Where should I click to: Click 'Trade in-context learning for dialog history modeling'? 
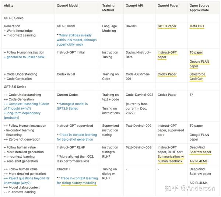click(77, 180)
